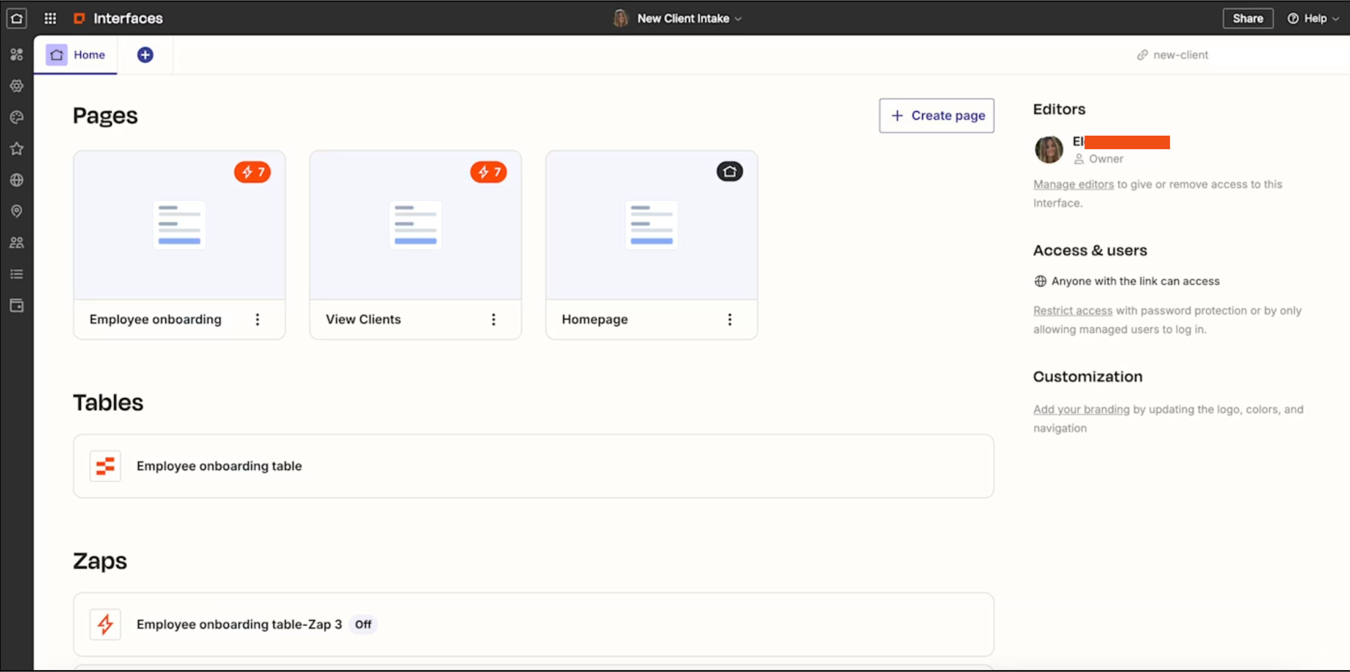Add new tab with blue plus icon
The image size is (1350, 672).
[145, 55]
